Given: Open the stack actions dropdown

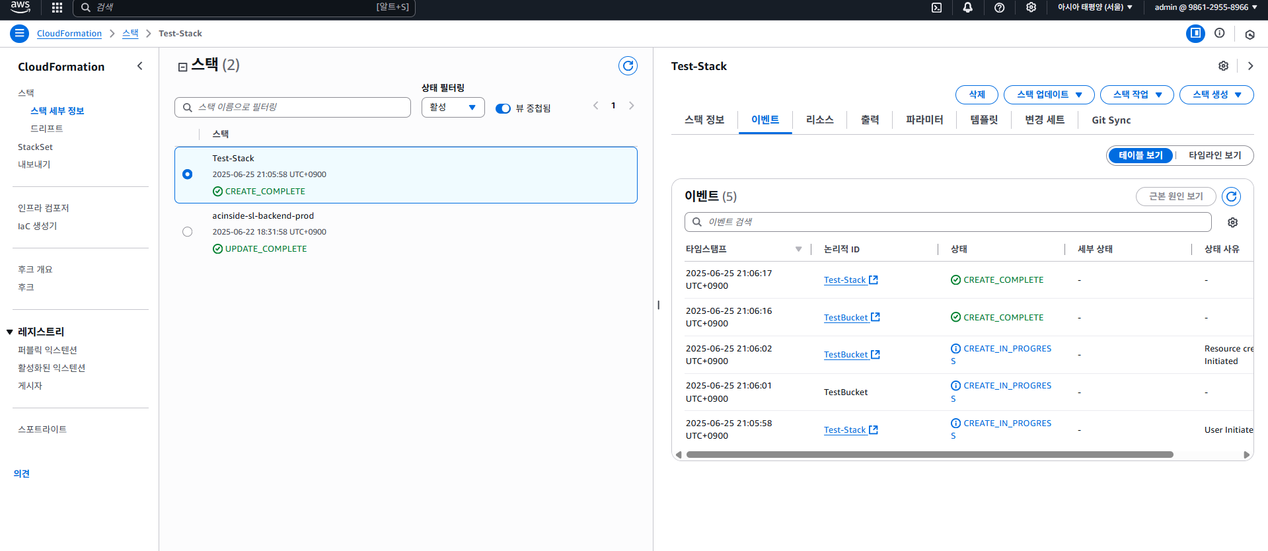Looking at the screenshot, I should click(x=1137, y=94).
